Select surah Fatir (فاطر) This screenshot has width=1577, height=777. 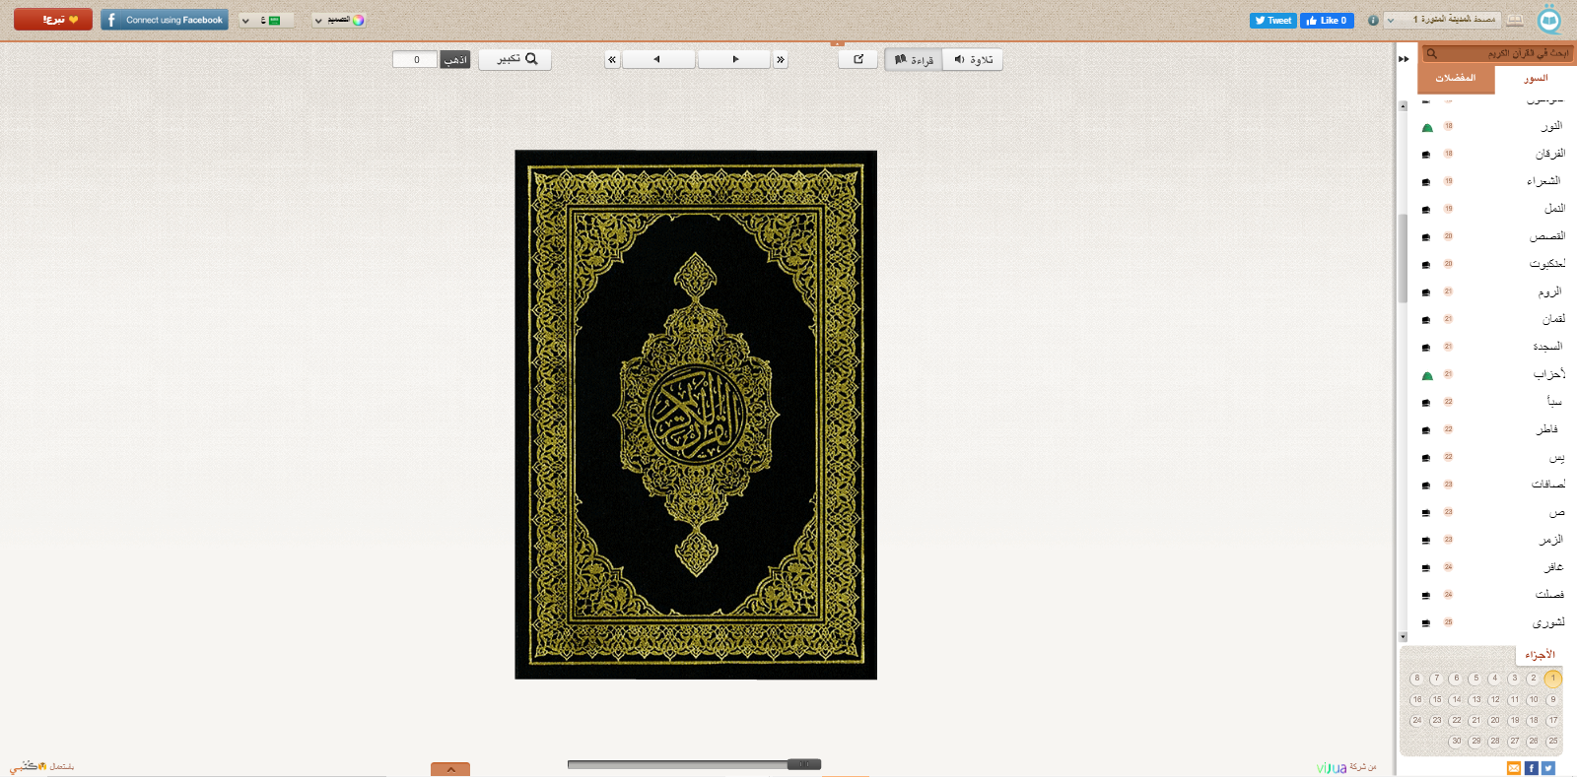pos(1546,429)
